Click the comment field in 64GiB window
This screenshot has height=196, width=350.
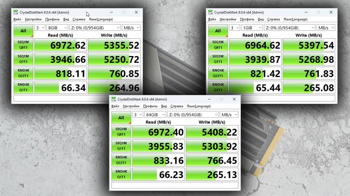[175, 185]
